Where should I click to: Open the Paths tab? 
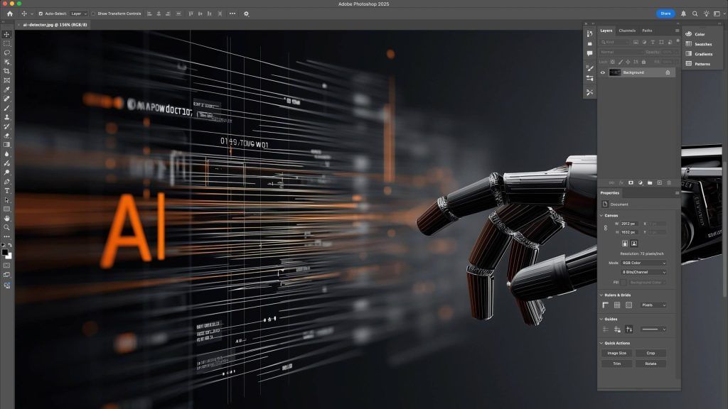pos(647,31)
